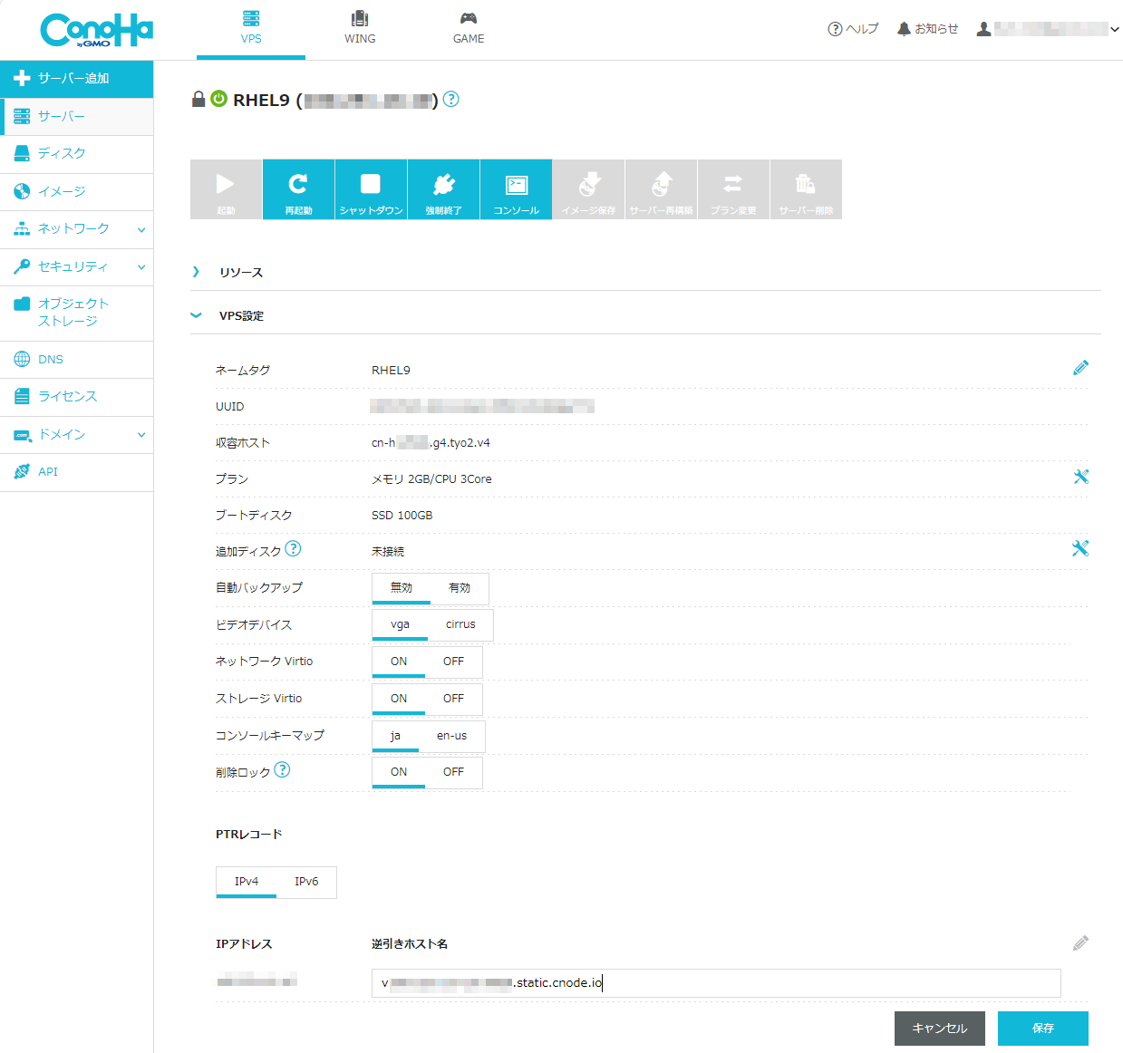Click the 起動 start server icon
This screenshot has height=1053, width=1123.
226,189
